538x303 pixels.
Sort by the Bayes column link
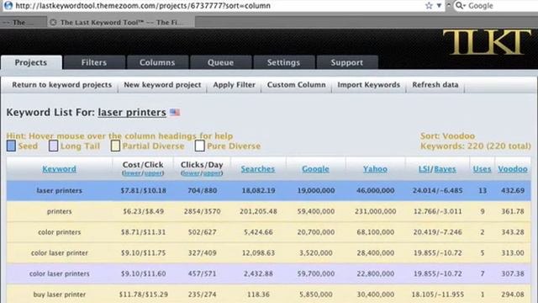coord(445,168)
